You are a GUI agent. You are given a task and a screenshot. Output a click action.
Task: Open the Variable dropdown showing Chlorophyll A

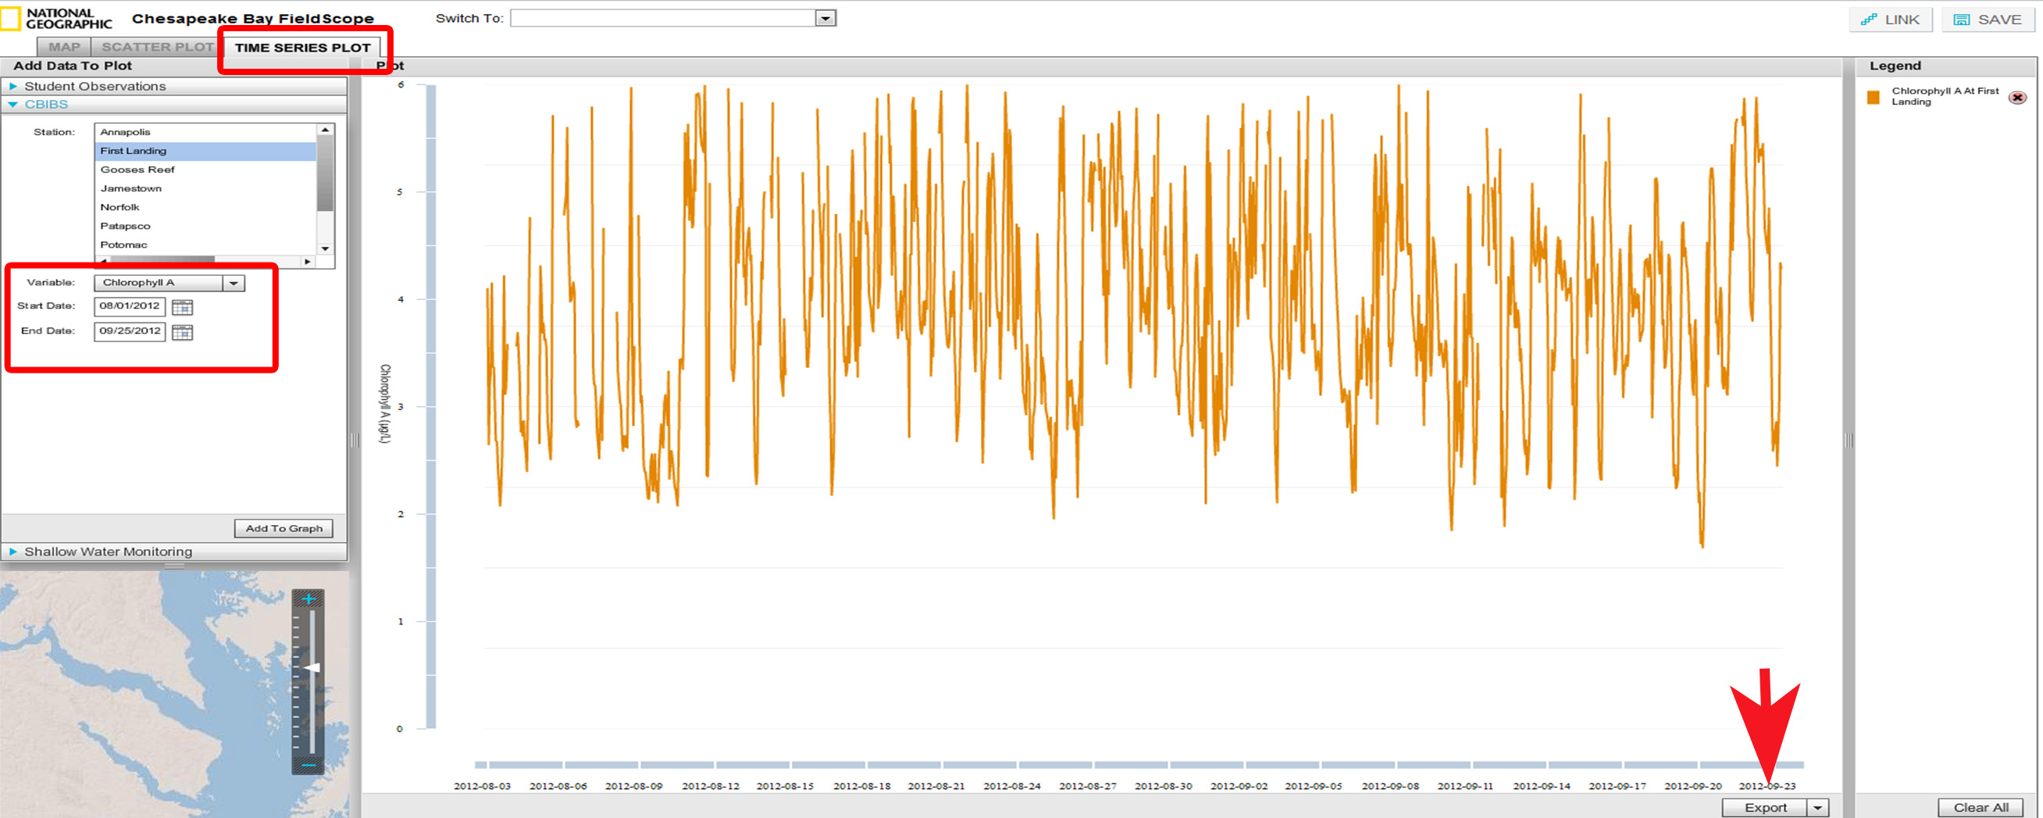pos(235,283)
